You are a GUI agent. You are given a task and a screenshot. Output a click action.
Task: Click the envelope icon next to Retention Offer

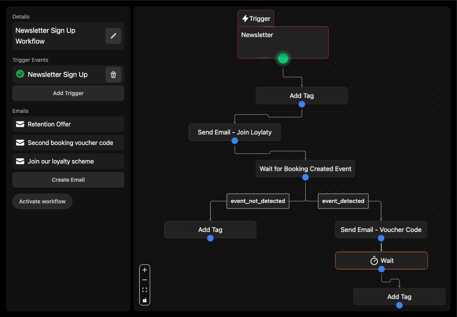20,124
